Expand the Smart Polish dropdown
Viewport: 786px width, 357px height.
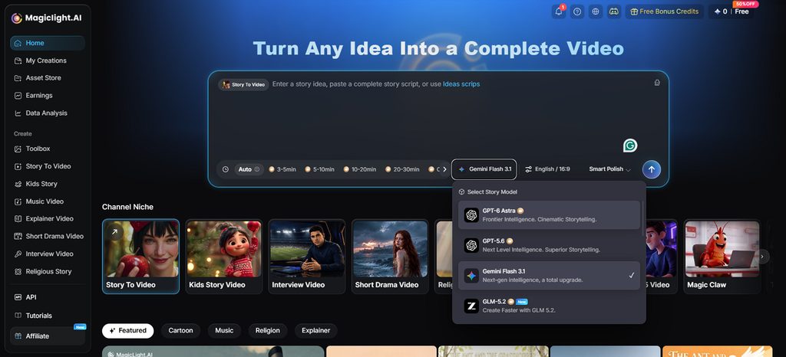(609, 169)
